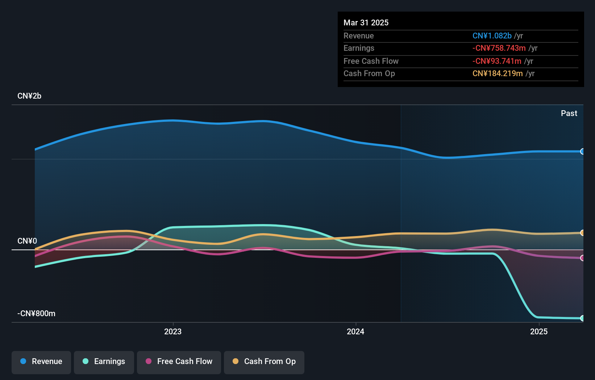This screenshot has width=595, height=380.
Task: Click the CN¥184.219m cash from op value
Action: tap(498, 74)
